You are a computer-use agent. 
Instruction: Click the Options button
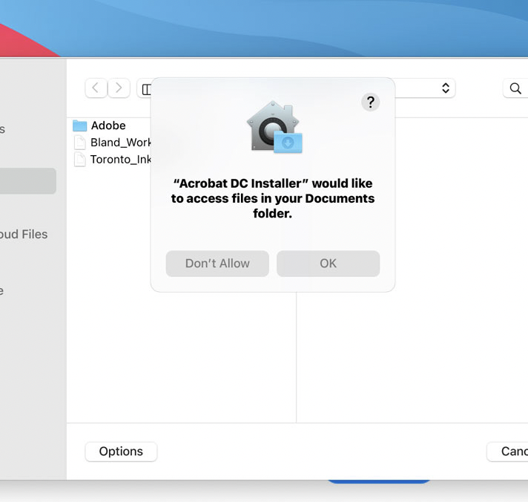121,452
